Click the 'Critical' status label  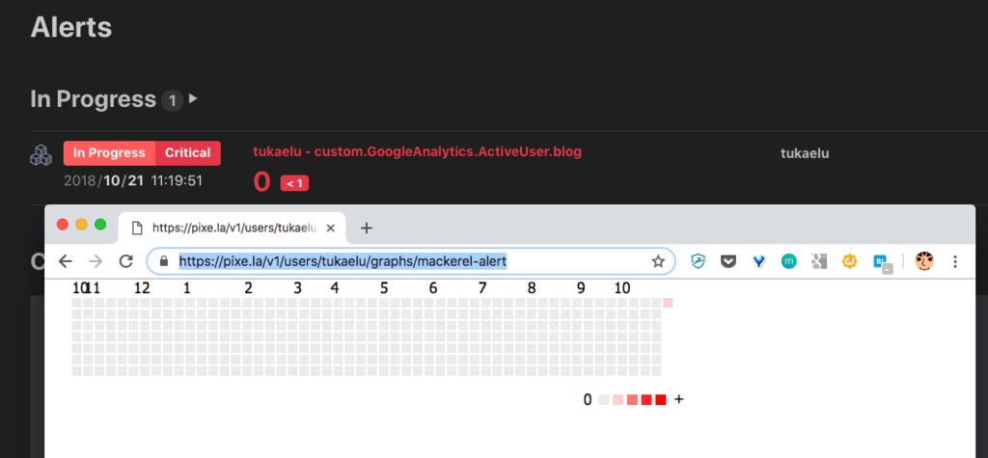188,153
